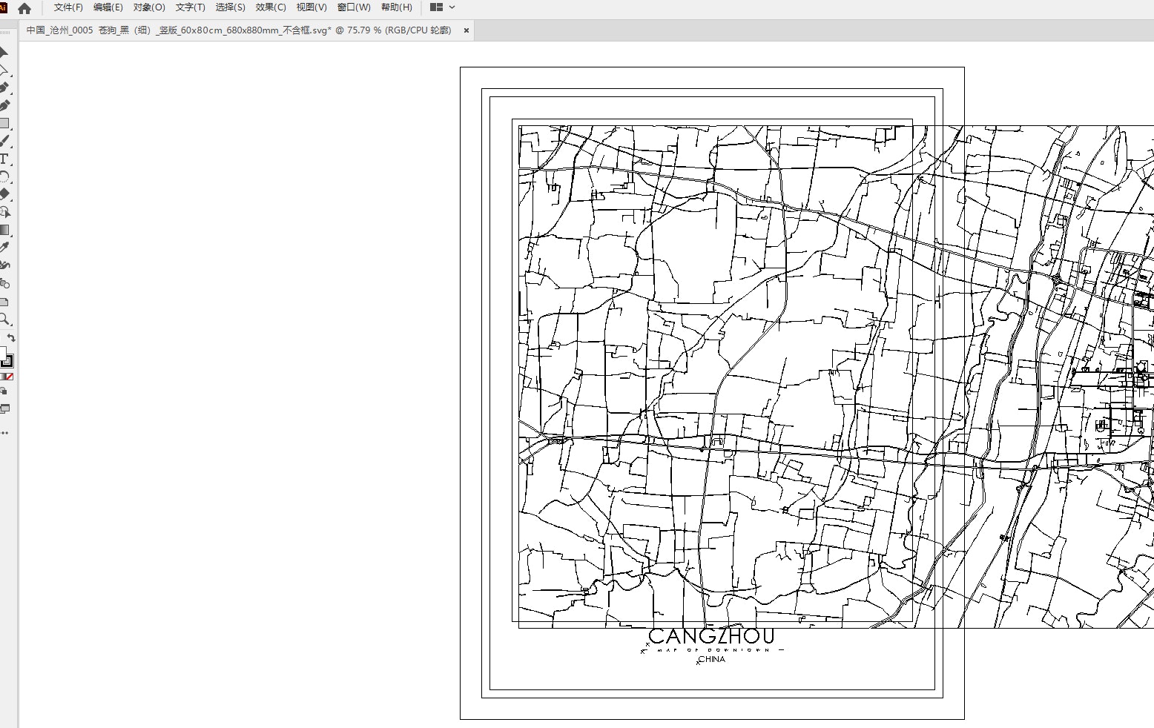Select the Direct Selection tool

click(x=4, y=70)
